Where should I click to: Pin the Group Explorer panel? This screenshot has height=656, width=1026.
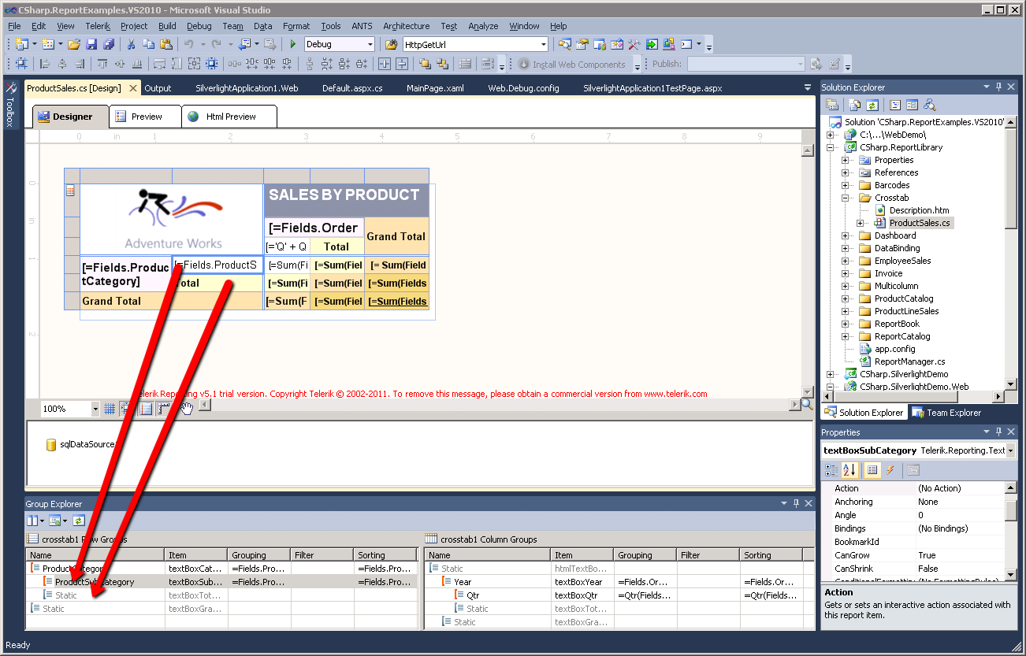click(796, 503)
